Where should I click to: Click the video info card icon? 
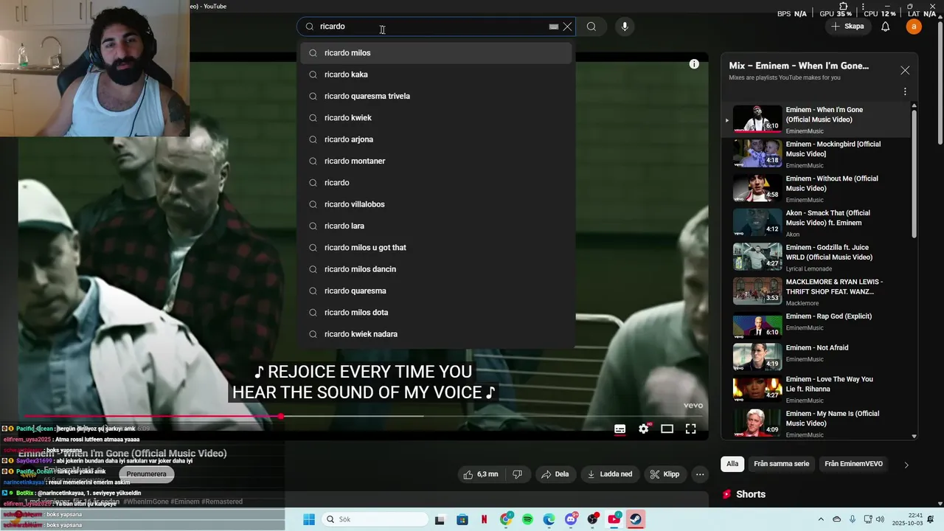coord(694,64)
